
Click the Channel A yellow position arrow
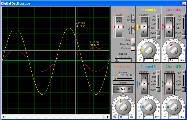pos(138,27)
